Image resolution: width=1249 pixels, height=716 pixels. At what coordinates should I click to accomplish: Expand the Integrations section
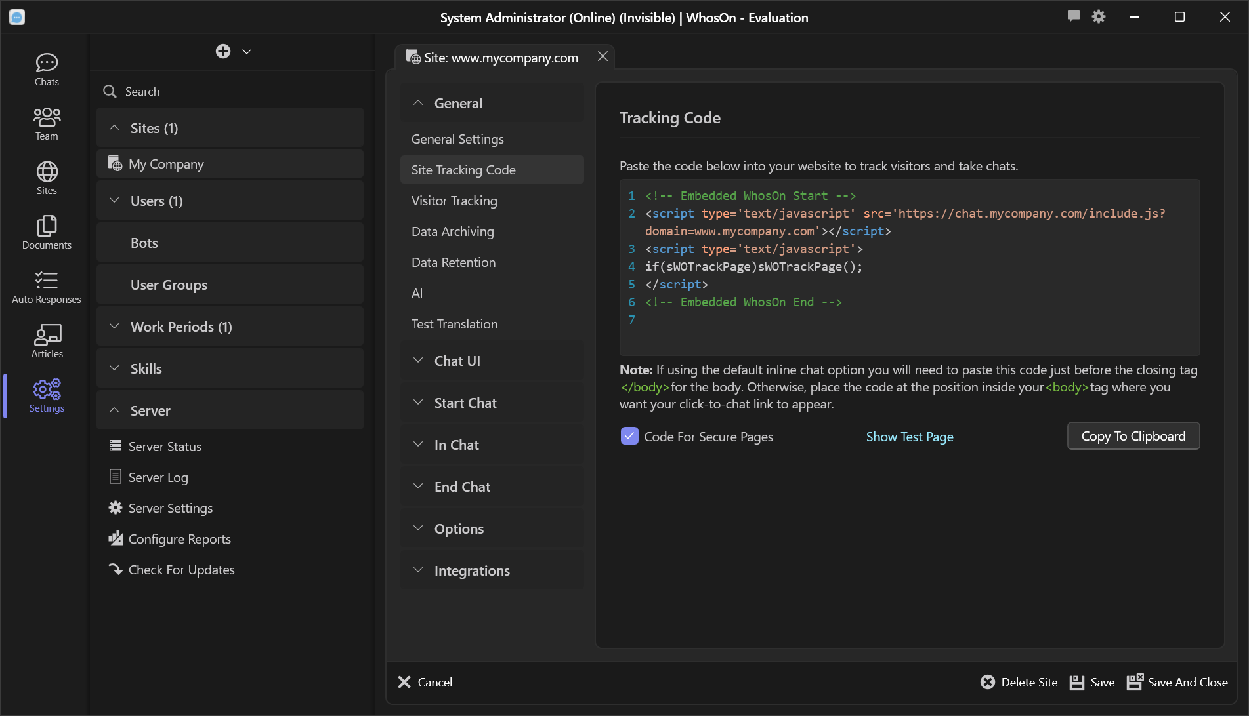coord(492,570)
